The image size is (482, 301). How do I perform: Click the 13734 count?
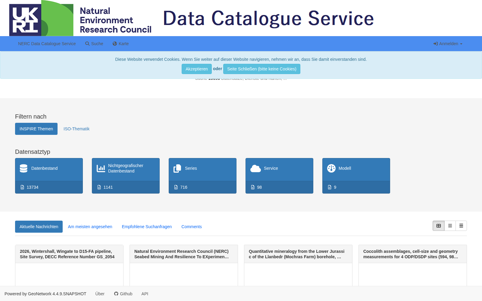(33, 187)
